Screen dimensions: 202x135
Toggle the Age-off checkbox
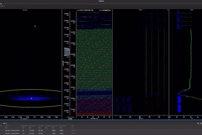pos(2,123)
